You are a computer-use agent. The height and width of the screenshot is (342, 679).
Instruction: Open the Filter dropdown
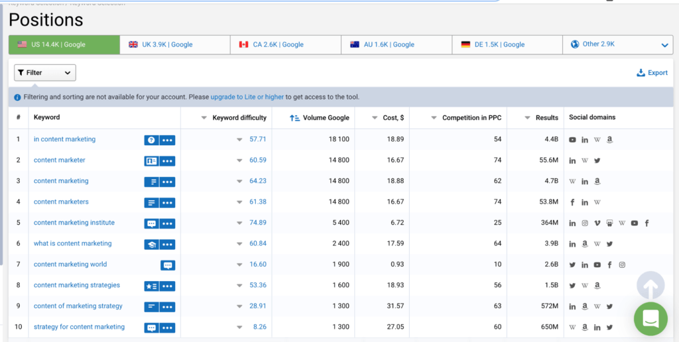(45, 73)
